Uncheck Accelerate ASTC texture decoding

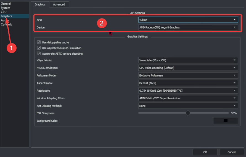[x=39, y=54]
